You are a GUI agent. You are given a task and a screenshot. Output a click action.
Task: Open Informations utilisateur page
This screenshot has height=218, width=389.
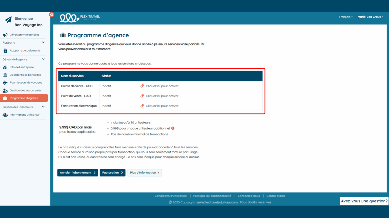[x=24, y=115]
